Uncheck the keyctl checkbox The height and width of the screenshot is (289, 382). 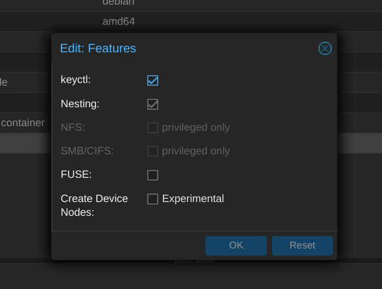click(x=153, y=80)
